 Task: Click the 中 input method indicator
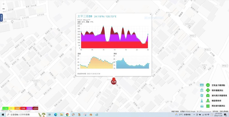pyautogui.click(x=208, y=115)
